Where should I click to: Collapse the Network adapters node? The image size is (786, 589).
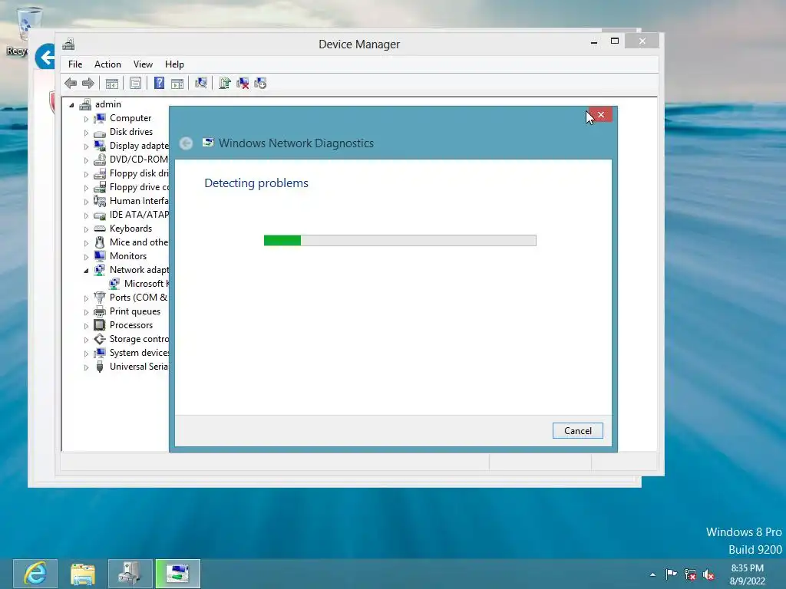(86, 271)
